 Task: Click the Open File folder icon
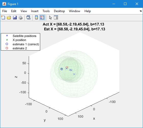pyautogui.click(x=9, y=17)
